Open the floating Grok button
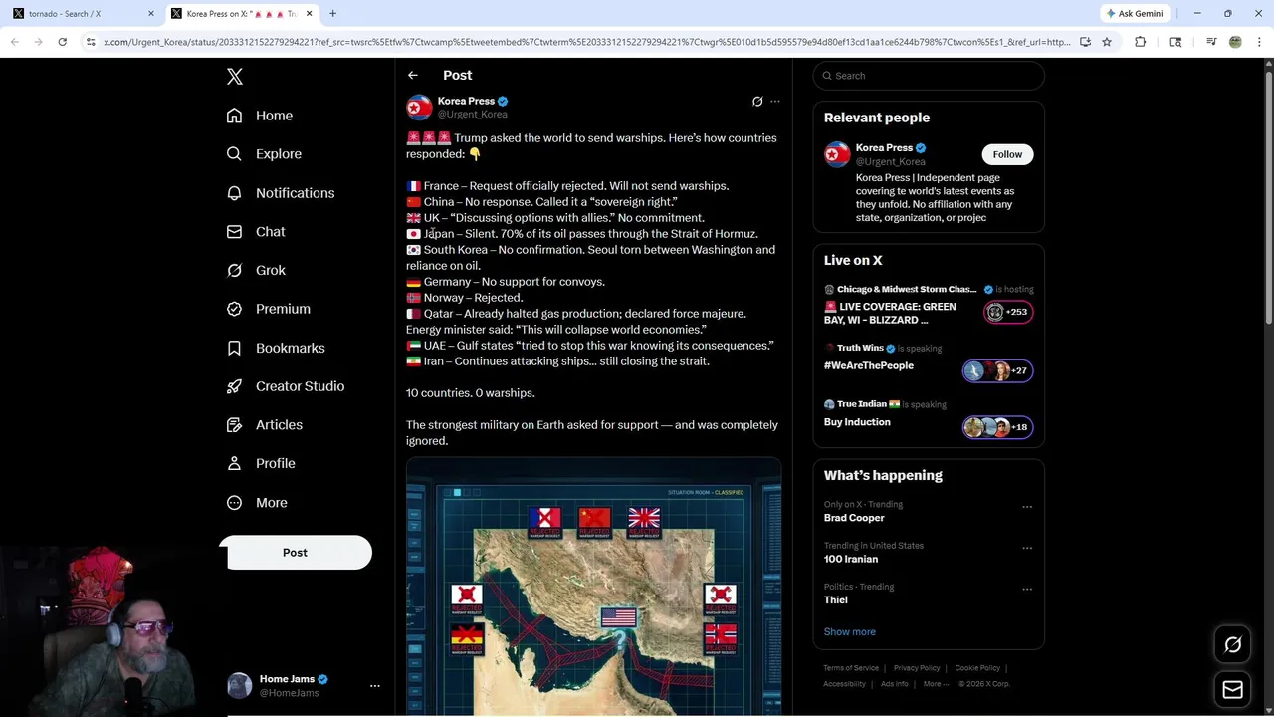 1232,645
